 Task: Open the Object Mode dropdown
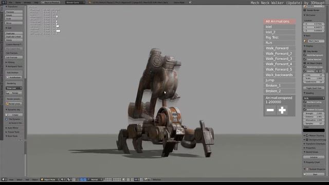[x=50, y=179]
